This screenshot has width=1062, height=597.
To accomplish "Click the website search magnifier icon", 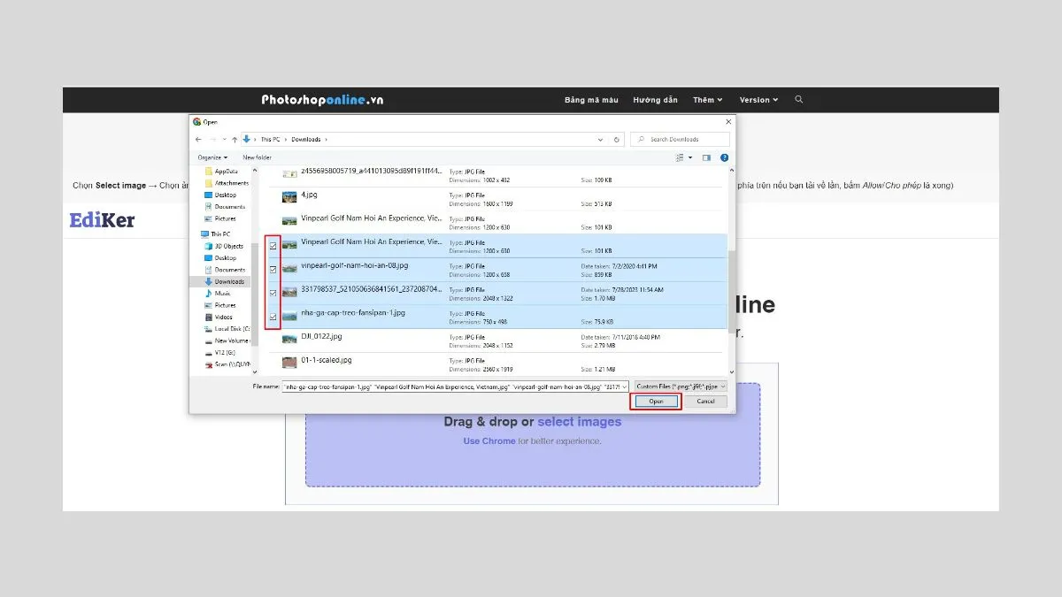I will pyautogui.click(x=798, y=100).
